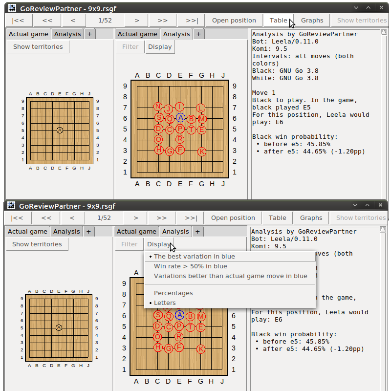Click red marker N on upper analysis board

point(158,107)
